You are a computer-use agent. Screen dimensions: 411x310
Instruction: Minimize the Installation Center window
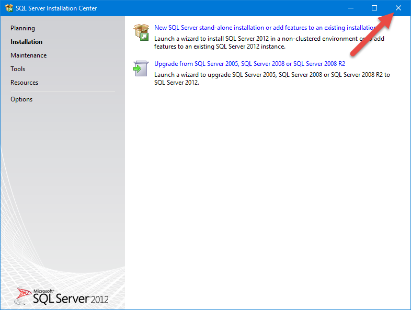351,8
